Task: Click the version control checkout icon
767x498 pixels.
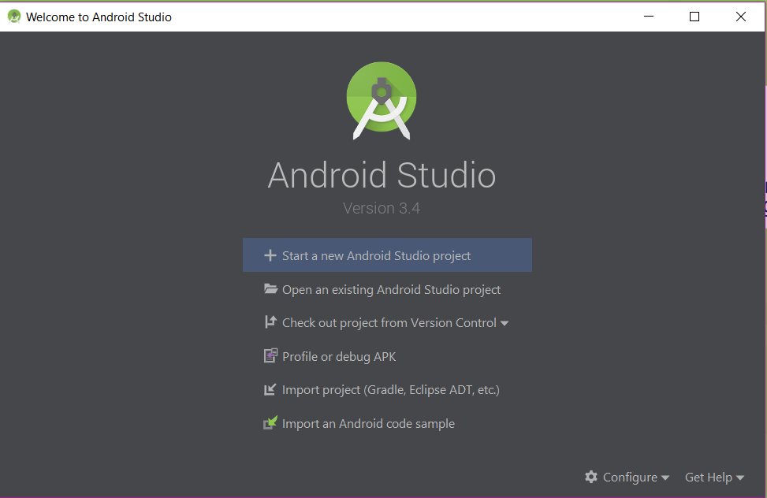Action: [x=270, y=322]
